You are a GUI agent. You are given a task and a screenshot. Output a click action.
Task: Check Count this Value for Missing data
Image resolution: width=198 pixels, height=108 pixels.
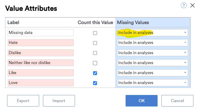click(x=95, y=33)
